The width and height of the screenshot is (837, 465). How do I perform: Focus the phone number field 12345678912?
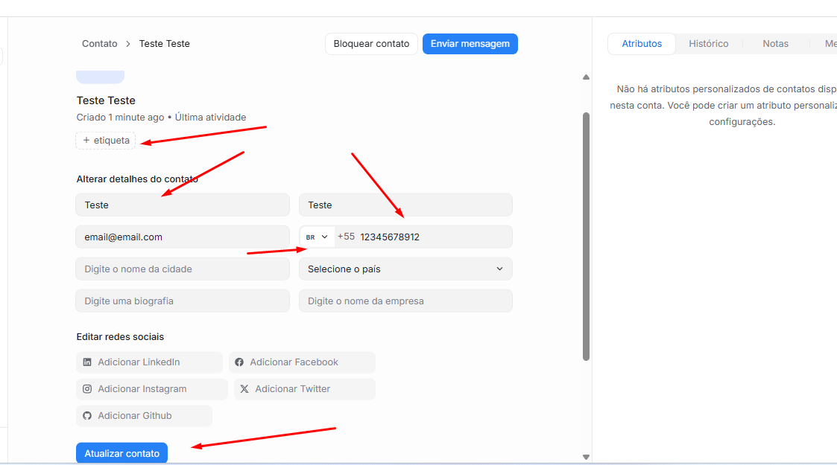pyautogui.click(x=432, y=237)
